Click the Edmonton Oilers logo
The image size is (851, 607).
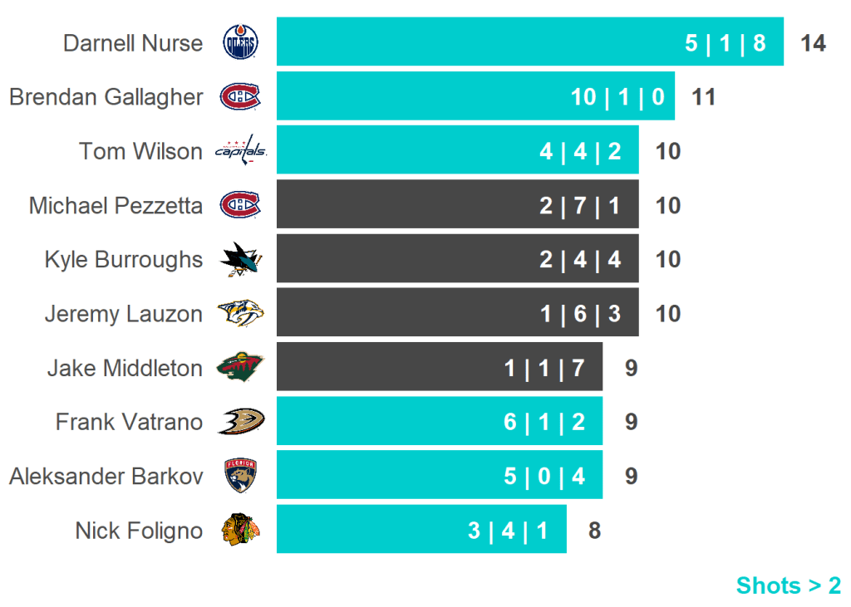(x=241, y=42)
